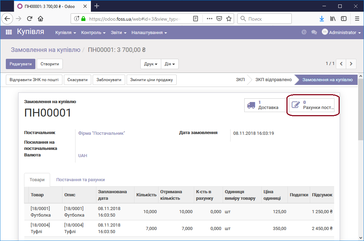Open the browser downloads panel
This screenshot has width=364, height=241.
pos(322,19)
